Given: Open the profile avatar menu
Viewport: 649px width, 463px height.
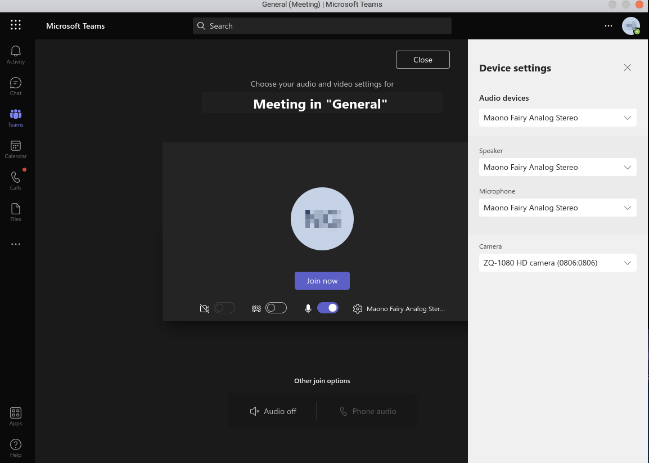Looking at the screenshot, I should pyautogui.click(x=631, y=26).
